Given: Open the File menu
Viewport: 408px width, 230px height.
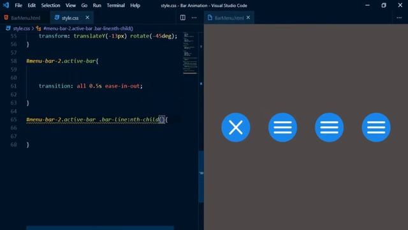Looking at the screenshot, I should pyautogui.click(x=18, y=6).
